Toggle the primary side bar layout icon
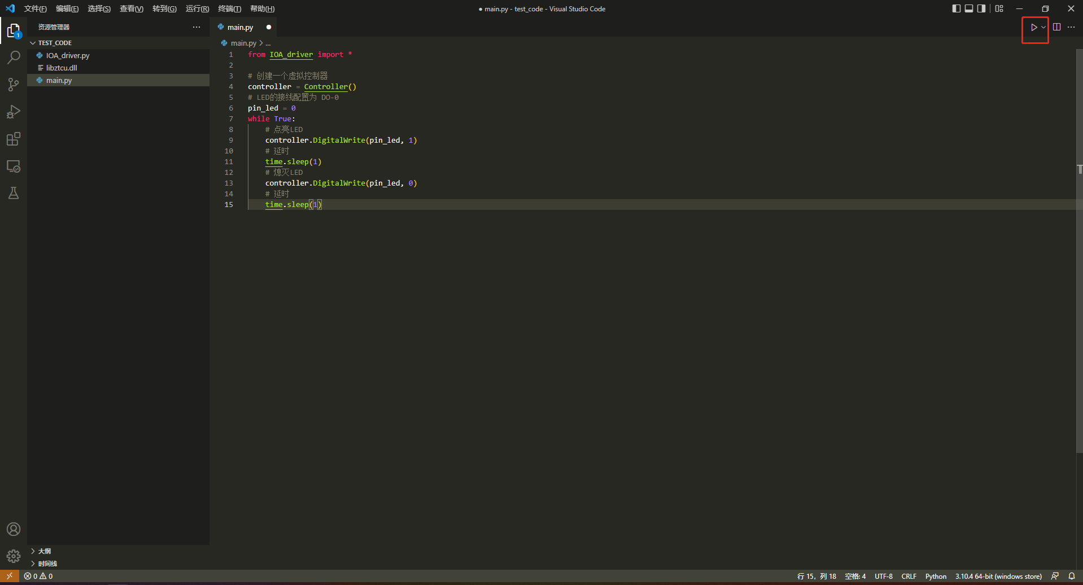This screenshot has height=585, width=1083. [x=957, y=8]
